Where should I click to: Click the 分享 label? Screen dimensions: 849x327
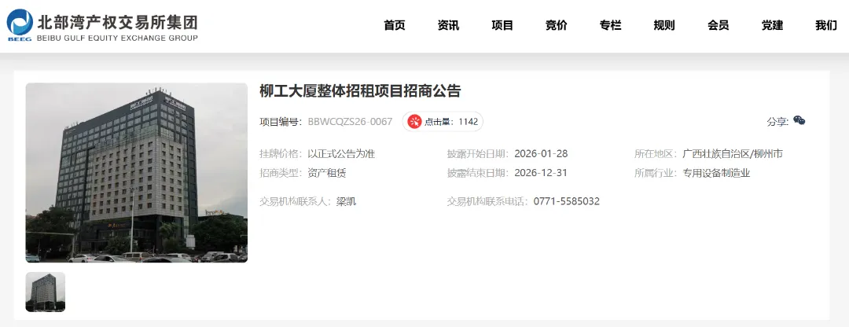coord(777,122)
